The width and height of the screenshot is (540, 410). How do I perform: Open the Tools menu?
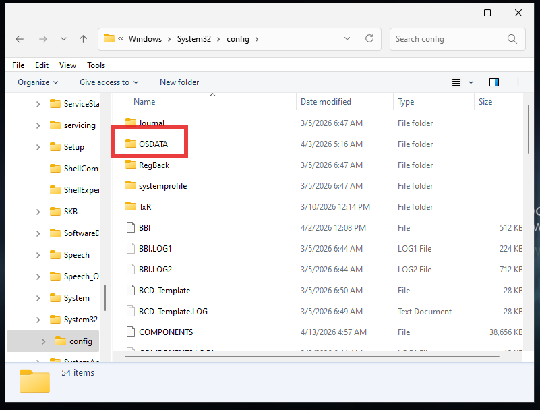(96, 65)
